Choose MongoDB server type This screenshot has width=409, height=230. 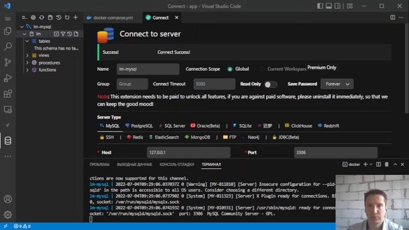[197, 137]
